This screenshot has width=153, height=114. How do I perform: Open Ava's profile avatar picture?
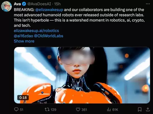6,7
